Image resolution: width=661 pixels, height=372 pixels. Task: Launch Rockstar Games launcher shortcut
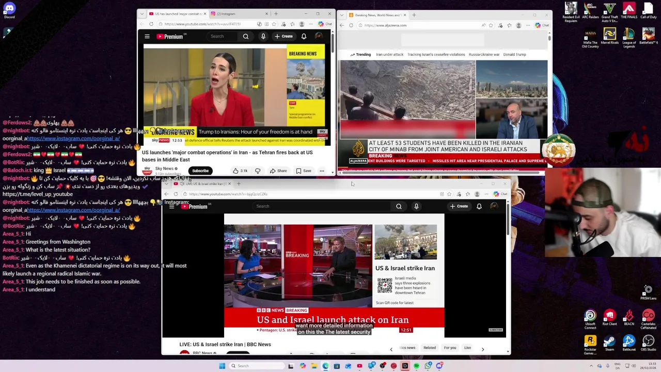(x=590, y=345)
